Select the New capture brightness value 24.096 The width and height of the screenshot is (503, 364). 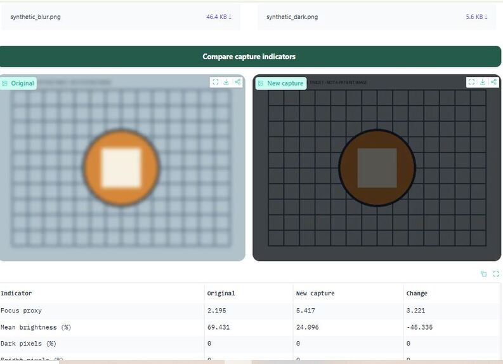click(x=307, y=327)
